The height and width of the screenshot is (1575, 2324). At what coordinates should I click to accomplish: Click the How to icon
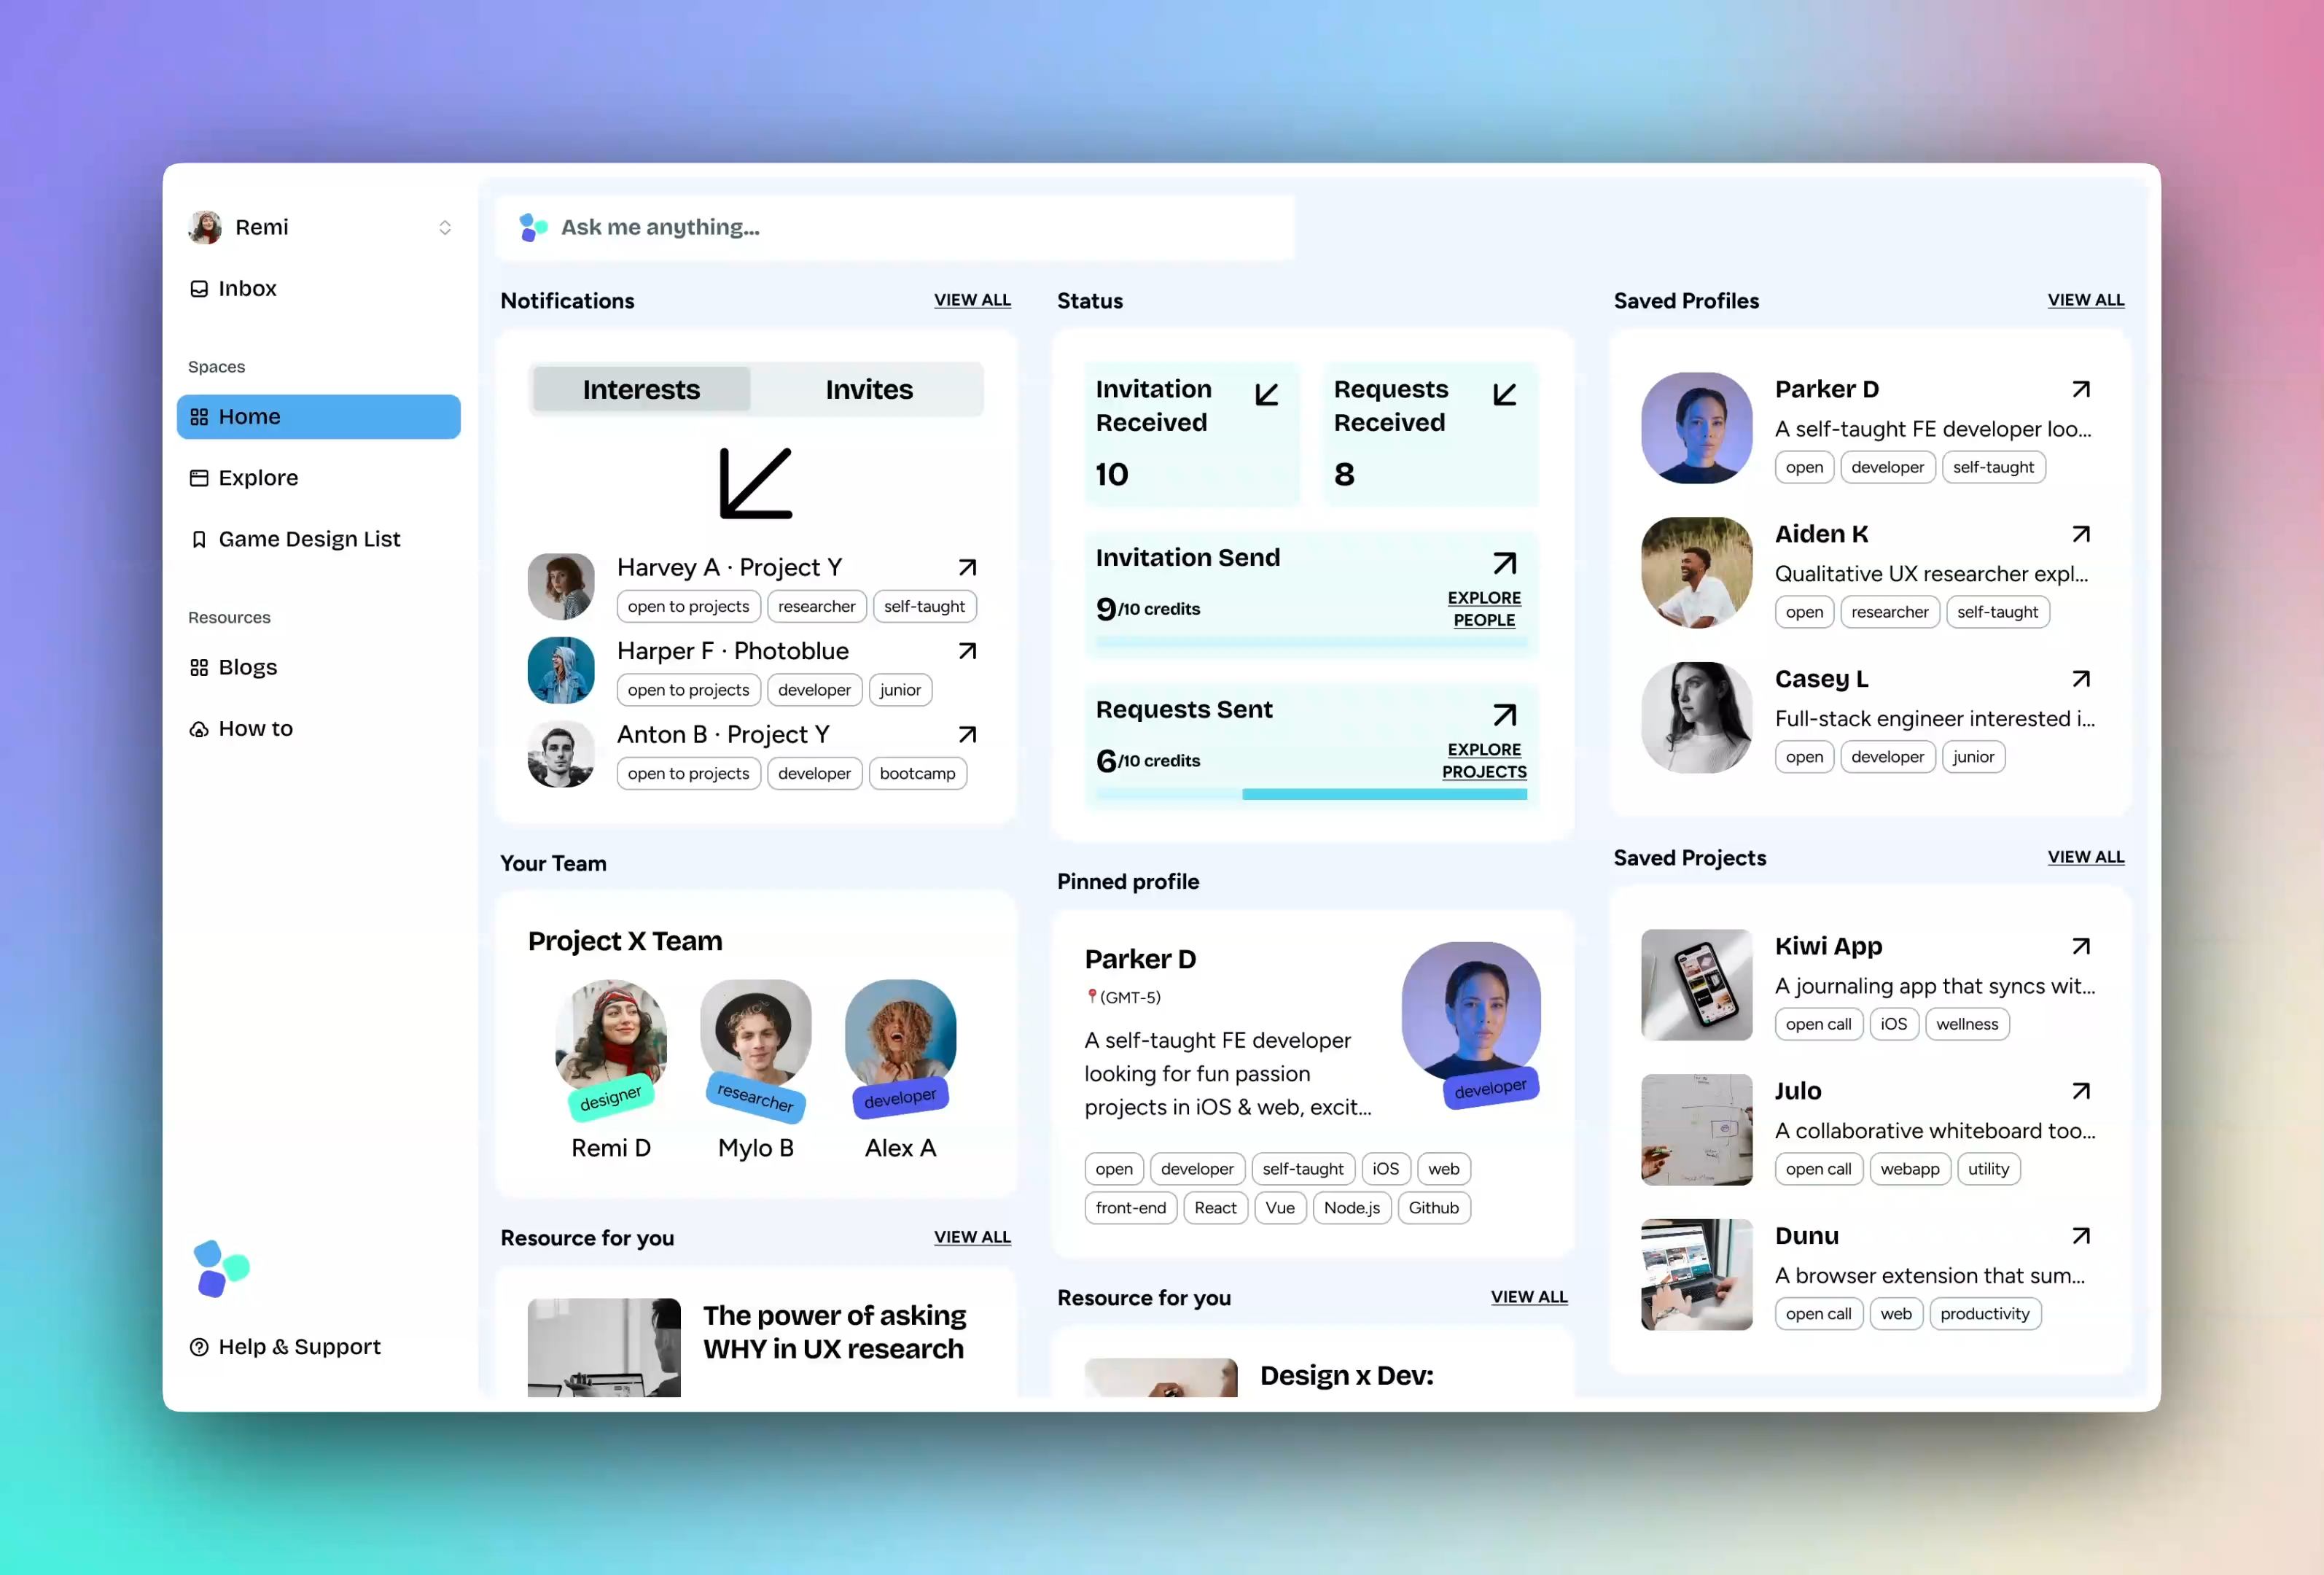point(199,729)
